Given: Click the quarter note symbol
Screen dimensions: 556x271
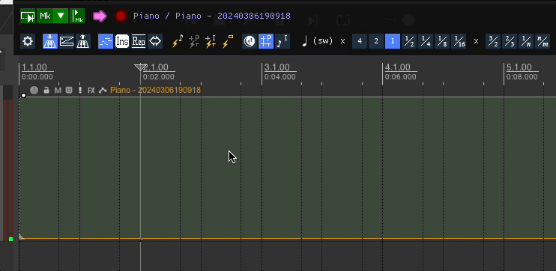Looking at the screenshot, I should coord(304,41).
